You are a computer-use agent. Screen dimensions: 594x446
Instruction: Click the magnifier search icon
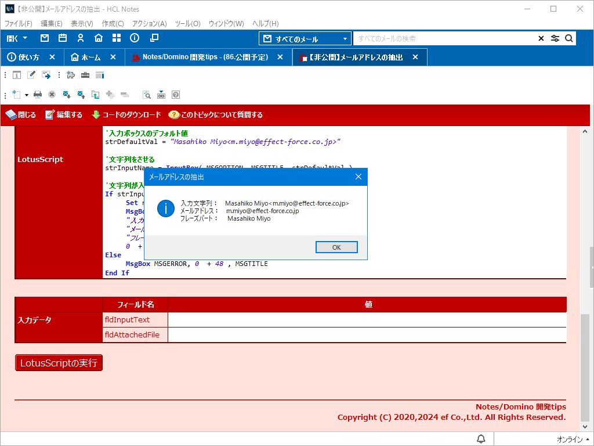tap(569, 39)
